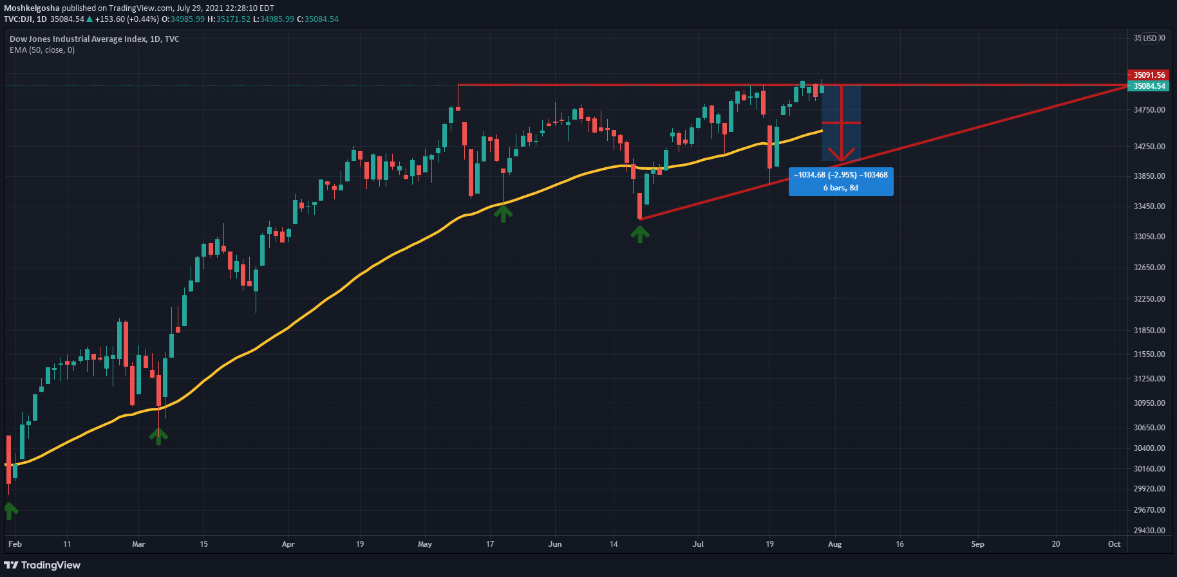Click the green 35084.54 last price label
1177x577 pixels.
(x=1148, y=86)
